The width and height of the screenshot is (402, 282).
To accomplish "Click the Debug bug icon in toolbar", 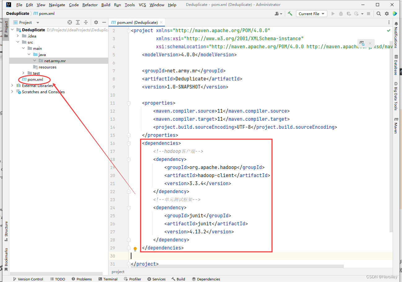I will [341, 14].
